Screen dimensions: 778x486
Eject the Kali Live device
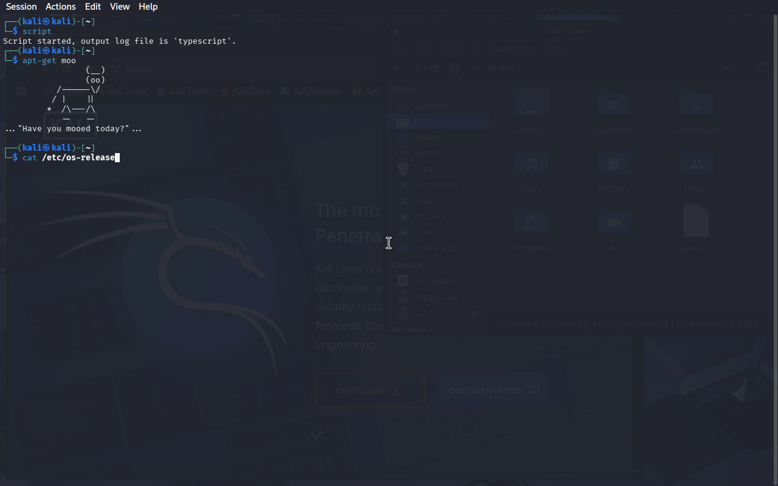[475, 313]
